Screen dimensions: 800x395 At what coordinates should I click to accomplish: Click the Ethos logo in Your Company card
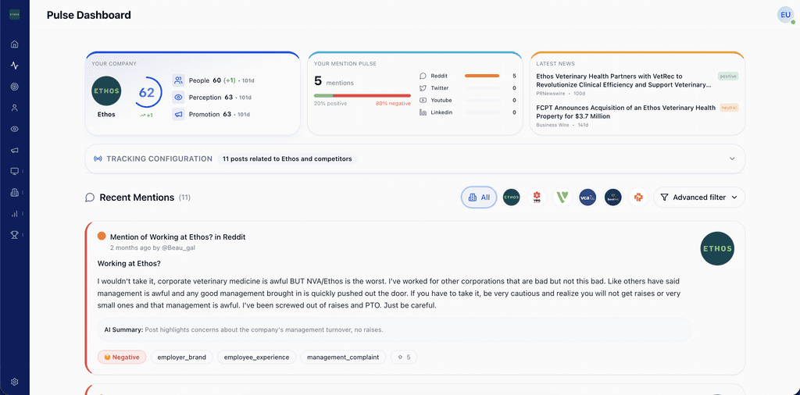pos(106,91)
